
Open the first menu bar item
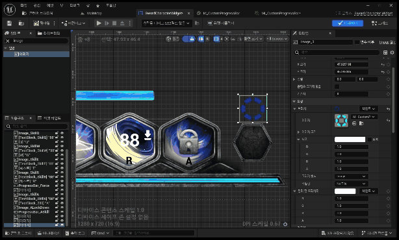pyautogui.click(x=23, y=5)
